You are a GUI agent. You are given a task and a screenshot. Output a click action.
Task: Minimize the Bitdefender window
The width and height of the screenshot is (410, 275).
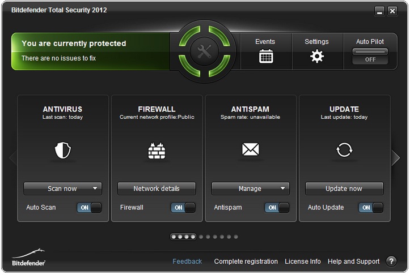(x=379, y=11)
